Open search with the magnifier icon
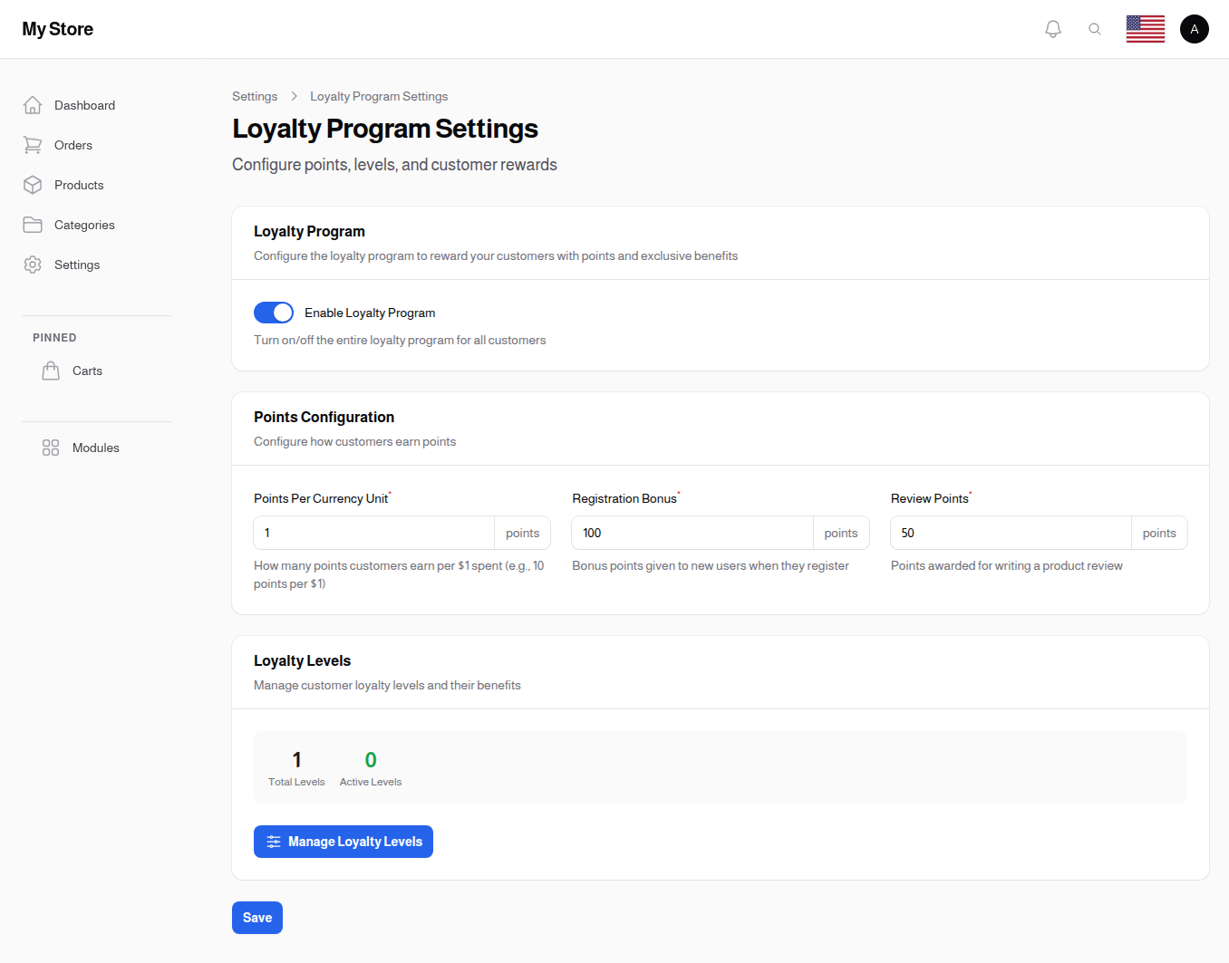The image size is (1229, 963). pyautogui.click(x=1095, y=29)
